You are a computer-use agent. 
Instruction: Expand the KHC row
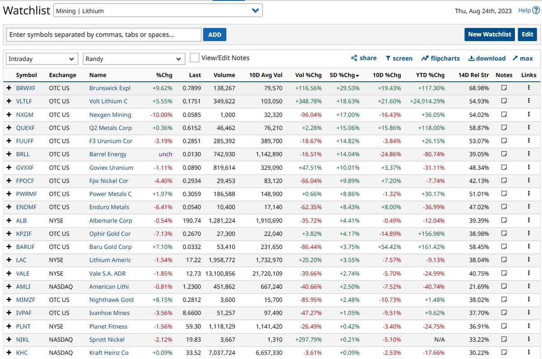(x=9, y=352)
